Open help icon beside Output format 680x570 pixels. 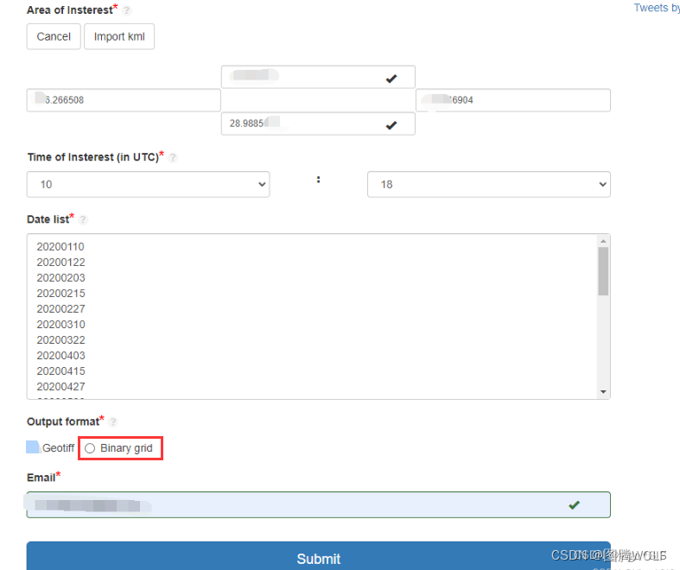112,421
